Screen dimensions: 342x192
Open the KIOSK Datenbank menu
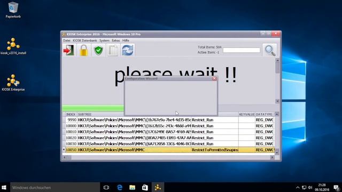tap(85, 41)
